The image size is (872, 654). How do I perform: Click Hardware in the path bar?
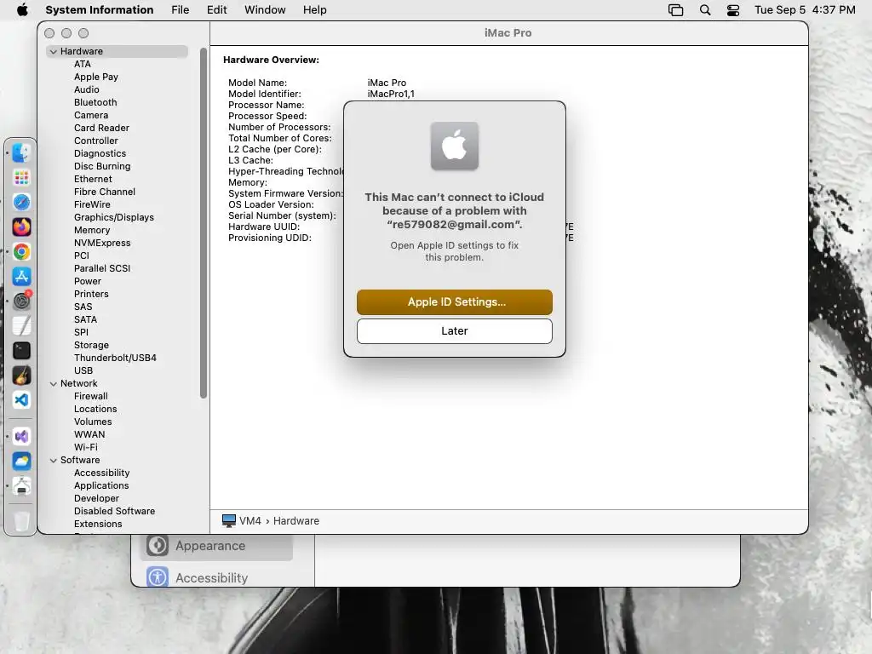[295, 521]
